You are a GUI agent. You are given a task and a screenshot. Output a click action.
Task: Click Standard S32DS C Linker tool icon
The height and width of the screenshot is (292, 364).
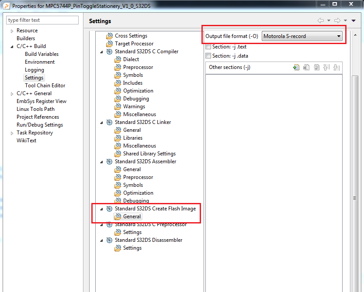109,122
